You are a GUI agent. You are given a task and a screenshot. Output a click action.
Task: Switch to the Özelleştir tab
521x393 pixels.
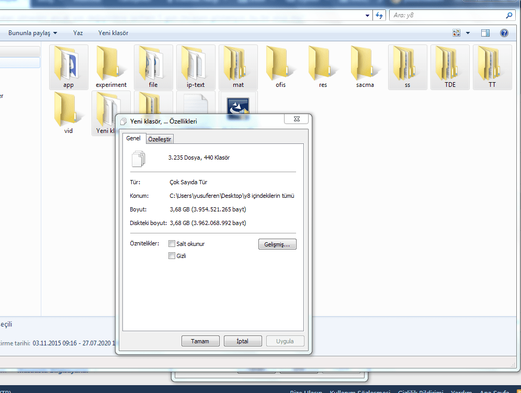(x=160, y=139)
